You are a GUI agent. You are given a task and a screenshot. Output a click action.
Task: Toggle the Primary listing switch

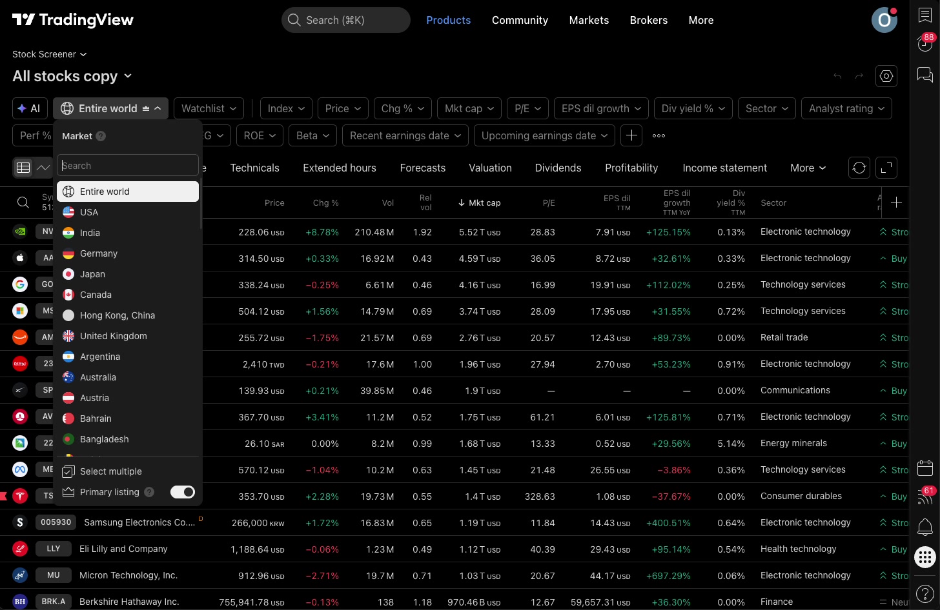183,492
